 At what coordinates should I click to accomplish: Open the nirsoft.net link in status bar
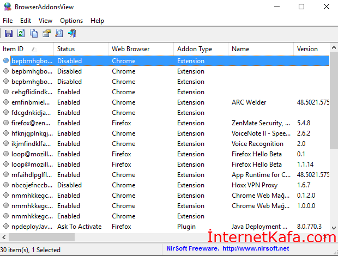pyautogui.click(x=256, y=248)
